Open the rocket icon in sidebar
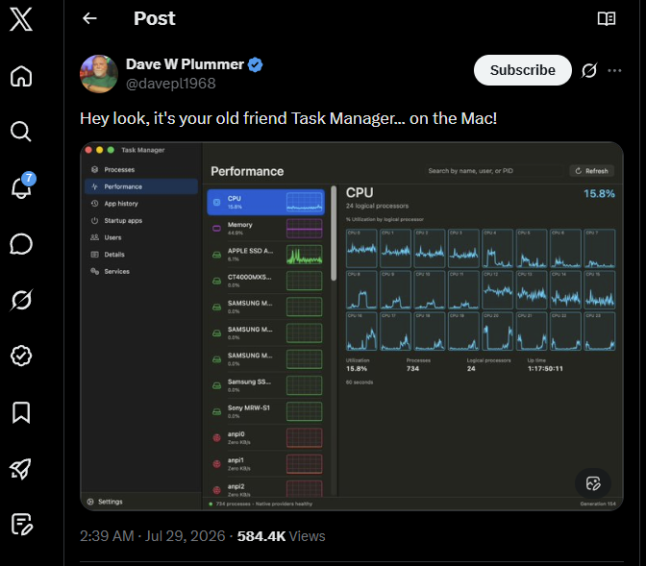 point(21,468)
